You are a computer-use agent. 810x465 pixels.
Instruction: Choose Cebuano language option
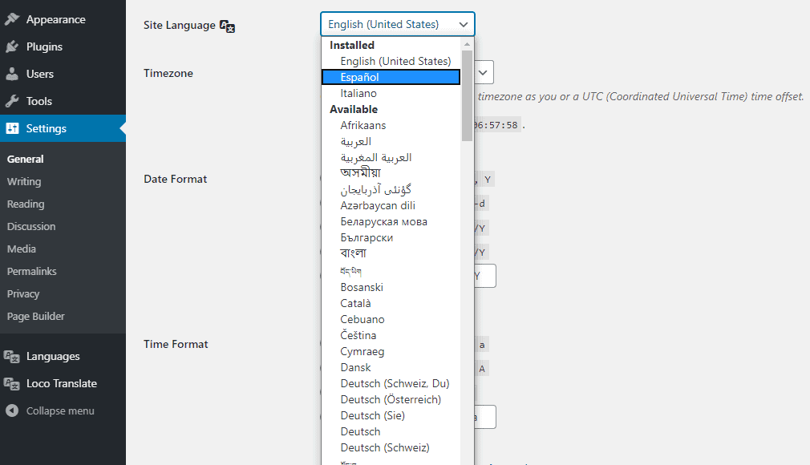[x=391, y=319]
